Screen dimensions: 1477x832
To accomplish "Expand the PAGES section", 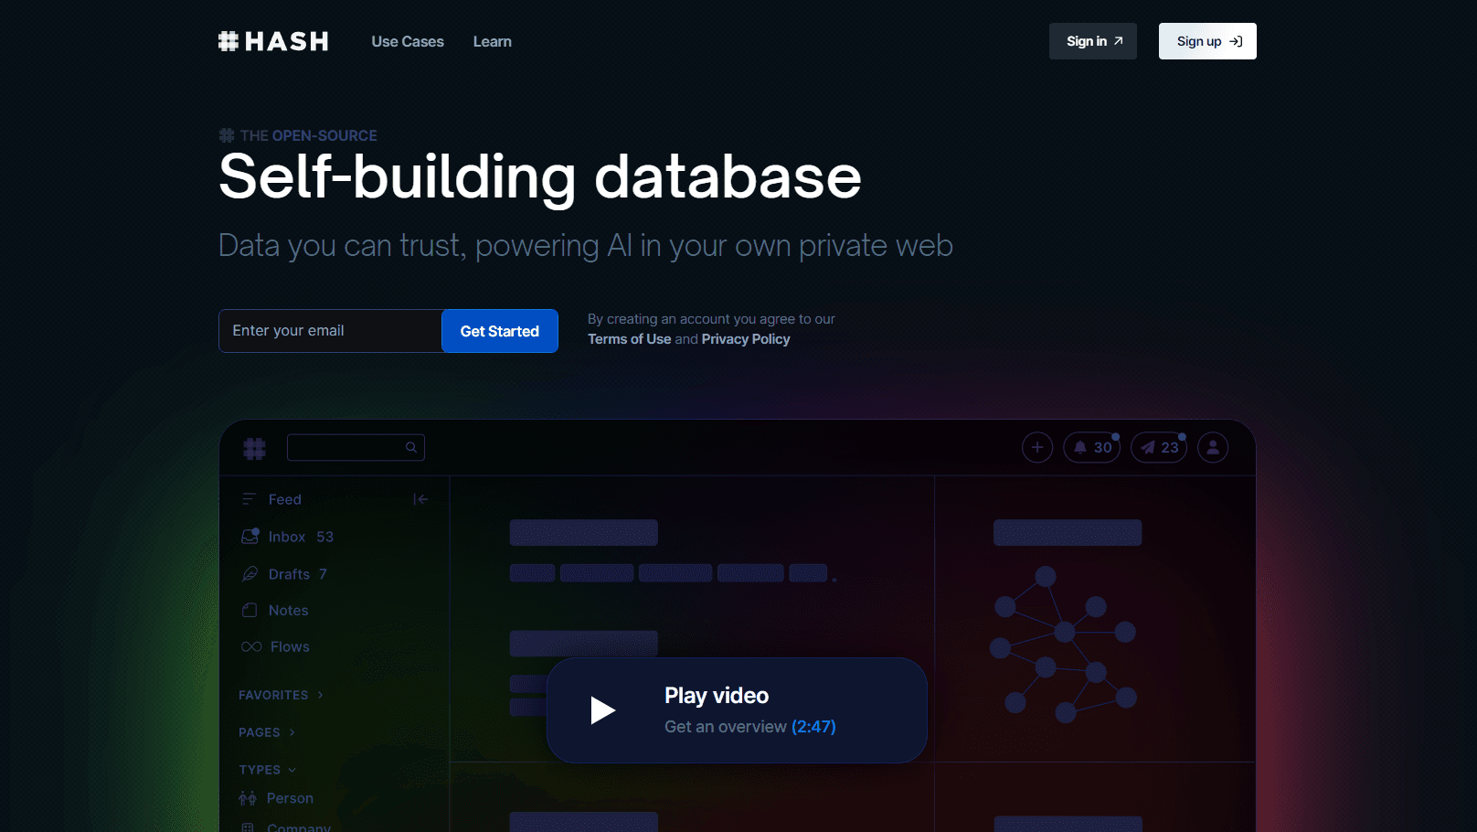I will (267, 732).
